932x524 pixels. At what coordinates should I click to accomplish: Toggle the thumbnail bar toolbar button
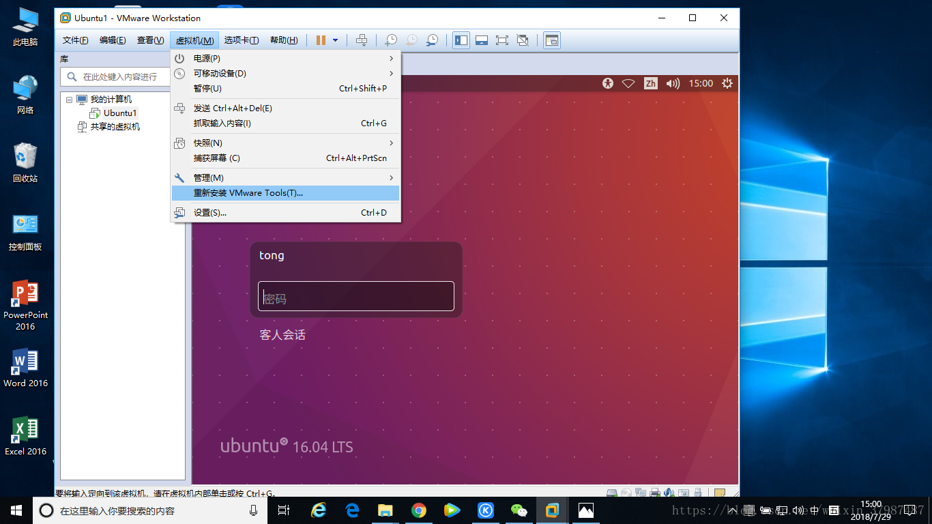coord(482,40)
